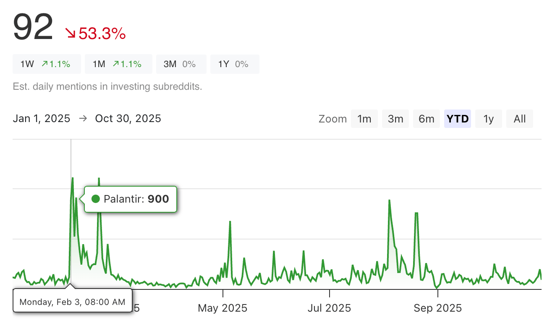Click the 1W change badge
This screenshot has height=328, width=555.
pyautogui.click(x=47, y=64)
